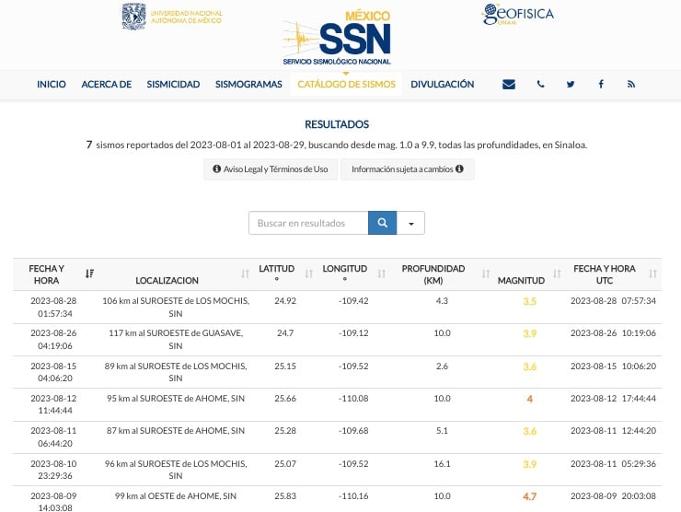Click the magnifier search button
681x512 pixels.
coord(382,223)
